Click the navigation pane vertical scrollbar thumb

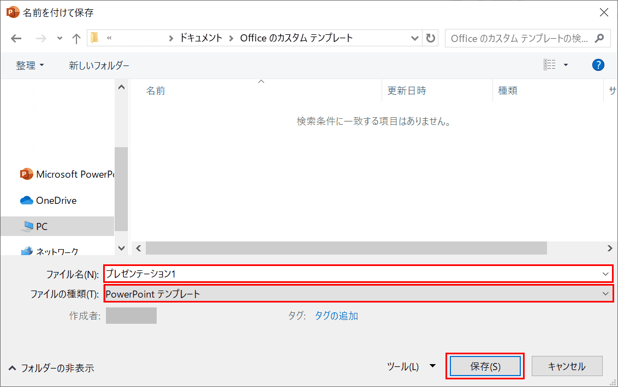121,189
